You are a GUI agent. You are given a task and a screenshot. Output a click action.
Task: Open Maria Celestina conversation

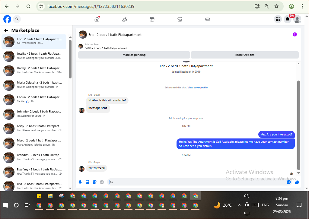34,85
